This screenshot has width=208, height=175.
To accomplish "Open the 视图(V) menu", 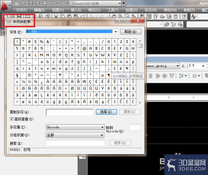I will pyautogui.click(x=58, y=10).
